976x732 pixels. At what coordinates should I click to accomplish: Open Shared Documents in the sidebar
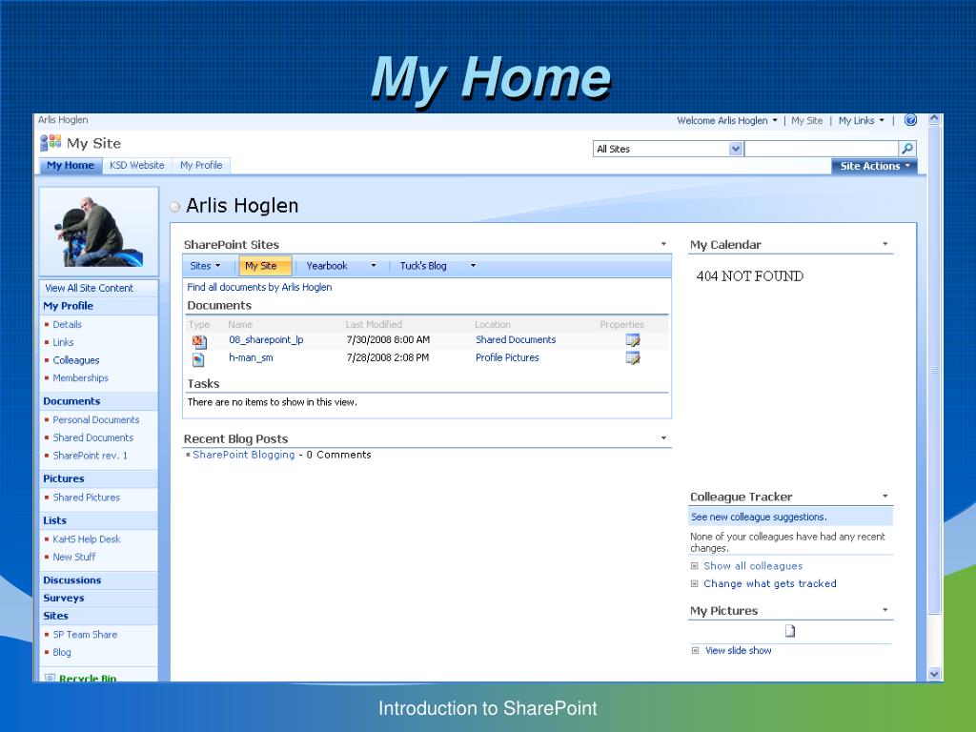tap(92, 437)
